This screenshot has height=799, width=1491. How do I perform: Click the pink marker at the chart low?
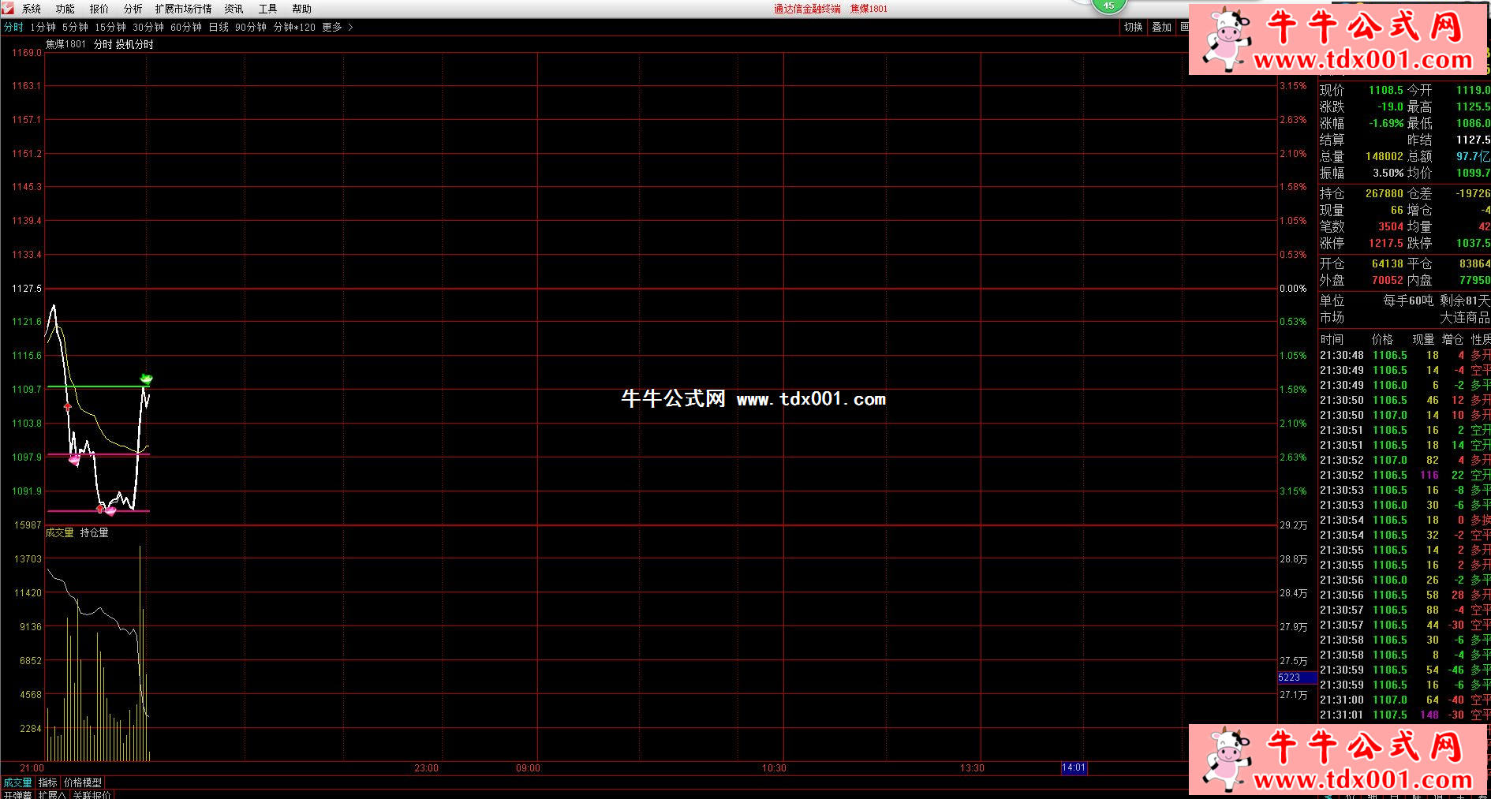[110, 511]
